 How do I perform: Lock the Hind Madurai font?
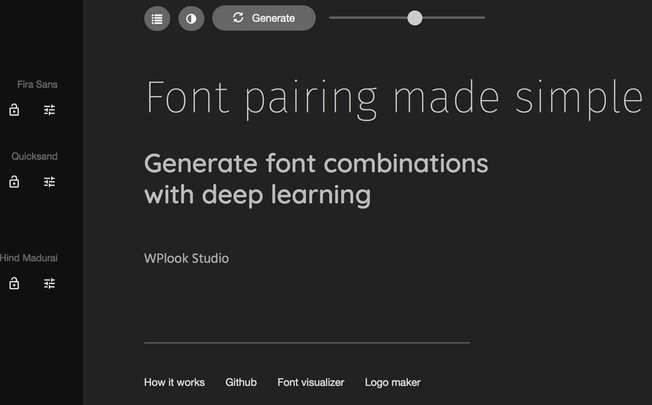(15, 283)
